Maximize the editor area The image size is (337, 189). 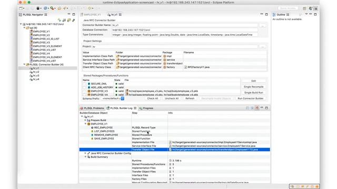[266, 14]
